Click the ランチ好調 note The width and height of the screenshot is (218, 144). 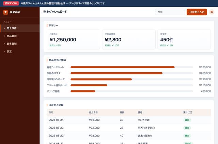coord(144,120)
